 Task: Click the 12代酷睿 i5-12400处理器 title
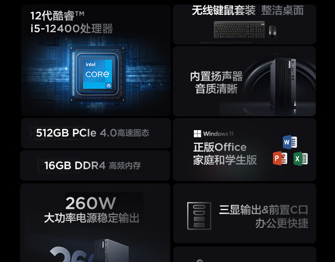click(71, 22)
